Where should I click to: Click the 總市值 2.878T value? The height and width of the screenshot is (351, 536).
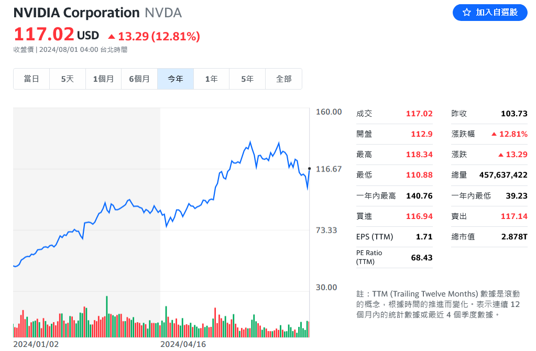pos(514,237)
